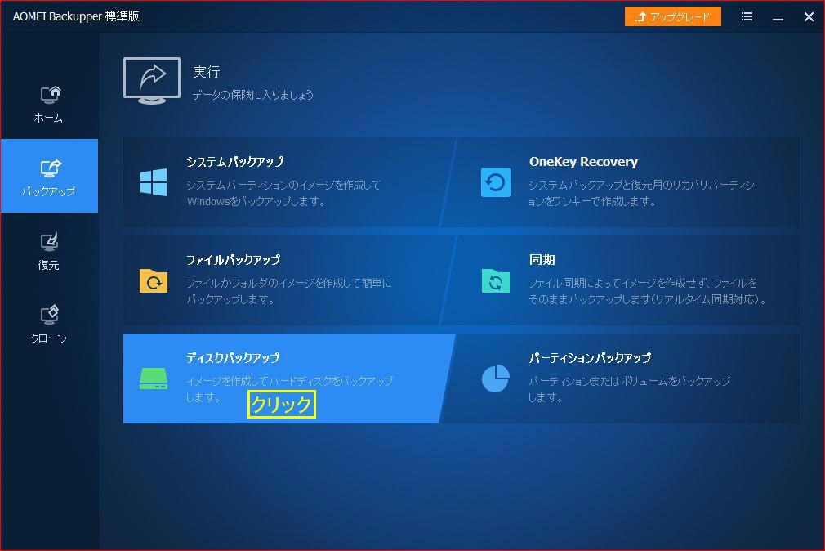Click the teal sync folder icon
This screenshot has width=825, height=551.
pyautogui.click(x=496, y=280)
